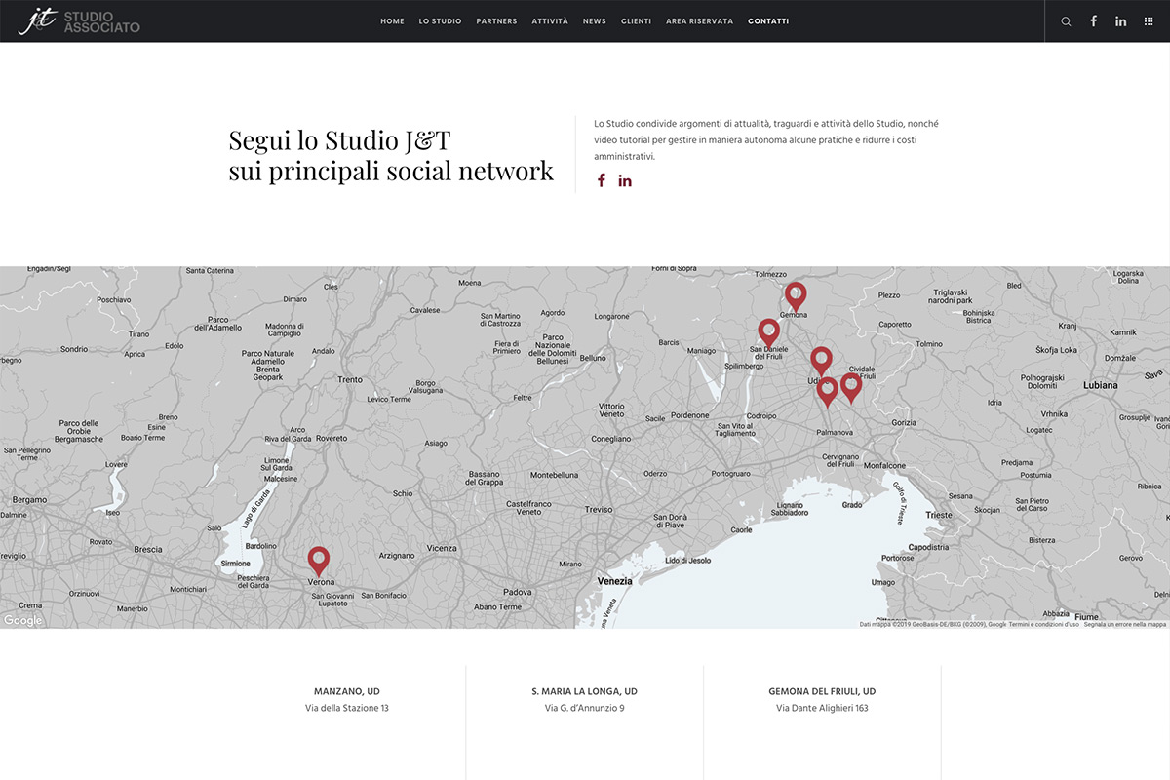Click the Termini e condizioni d'uso map link
Viewport: 1170px width, 780px height.
tap(1043, 624)
